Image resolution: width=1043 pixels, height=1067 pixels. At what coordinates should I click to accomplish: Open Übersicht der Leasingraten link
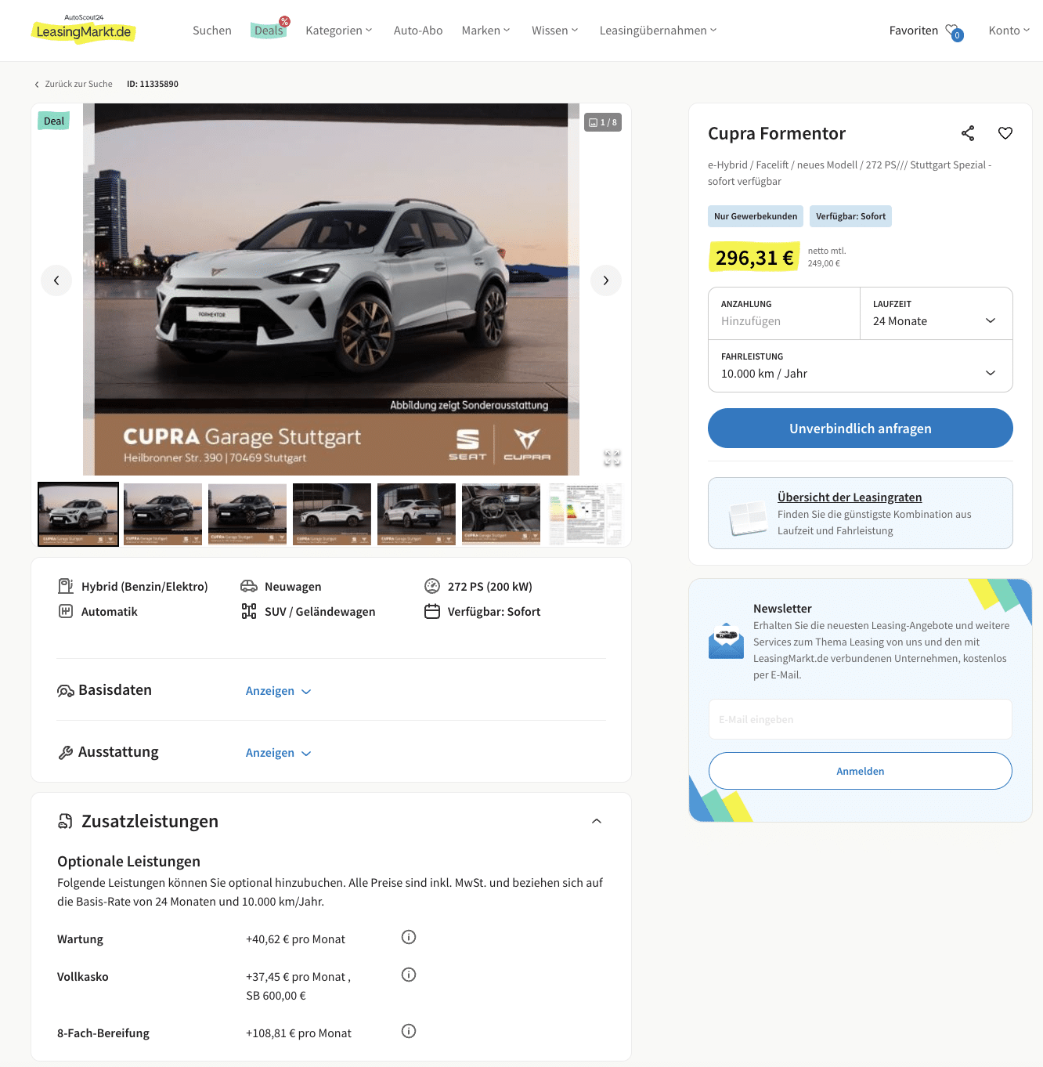click(850, 497)
